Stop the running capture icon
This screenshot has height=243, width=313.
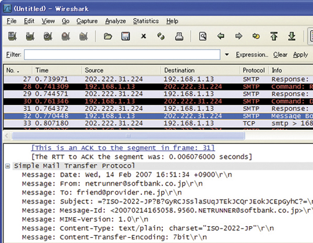point(65,37)
